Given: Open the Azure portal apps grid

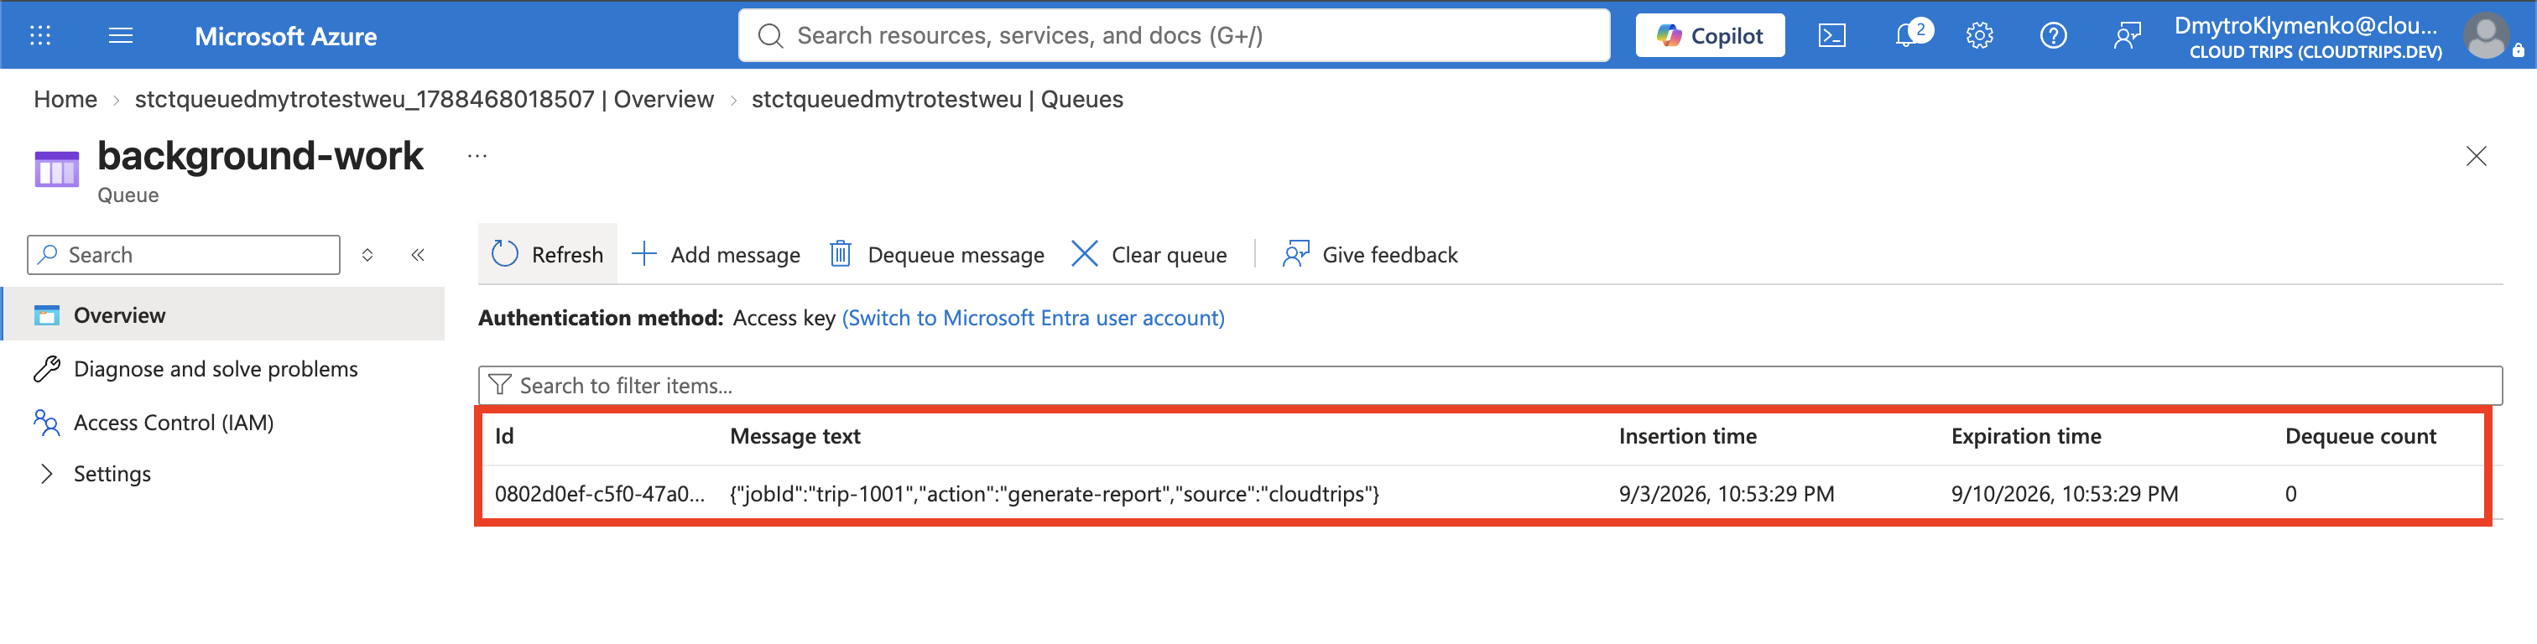Looking at the screenshot, I should pos(40,35).
